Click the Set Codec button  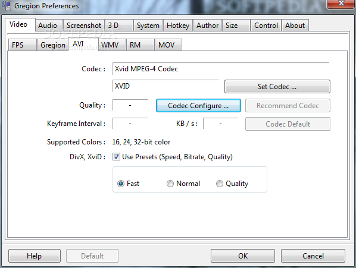pos(277,87)
